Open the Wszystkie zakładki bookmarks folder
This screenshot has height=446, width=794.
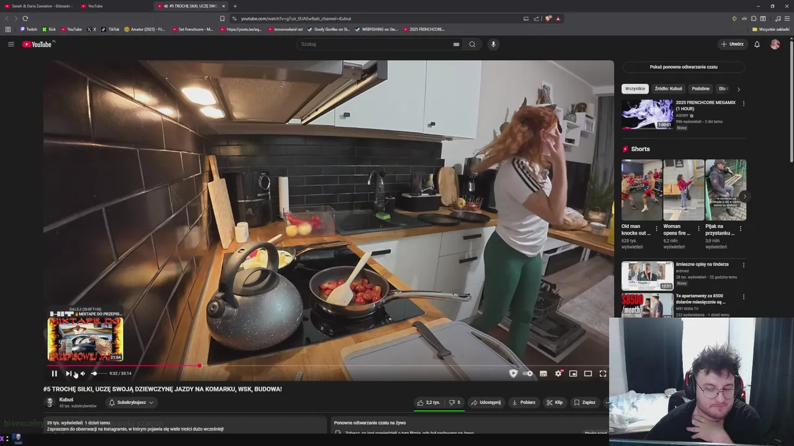771,29
